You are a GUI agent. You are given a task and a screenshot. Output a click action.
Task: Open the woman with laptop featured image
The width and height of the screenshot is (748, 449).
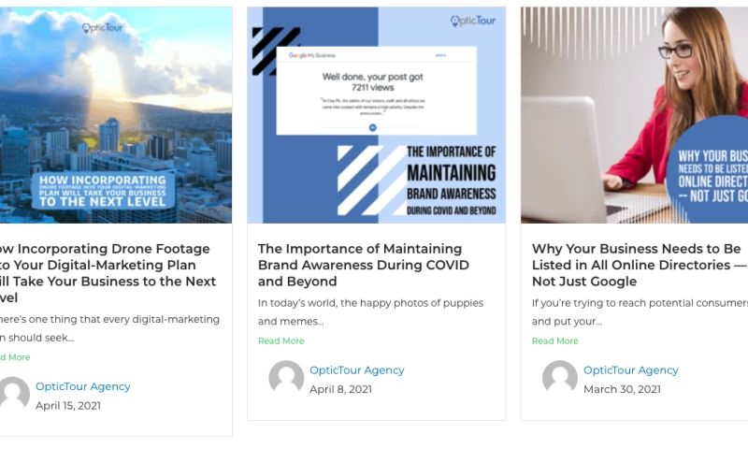635,115
